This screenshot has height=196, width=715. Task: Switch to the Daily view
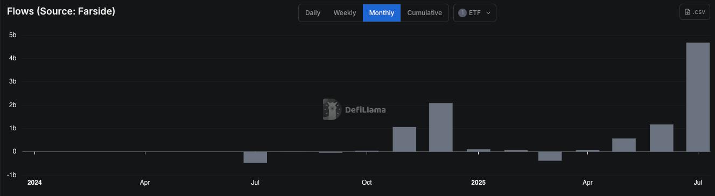click(x=313, y=13)
